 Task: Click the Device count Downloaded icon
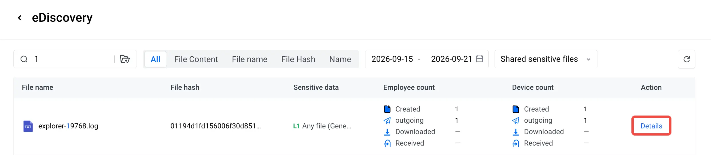[x=516, y=132]
